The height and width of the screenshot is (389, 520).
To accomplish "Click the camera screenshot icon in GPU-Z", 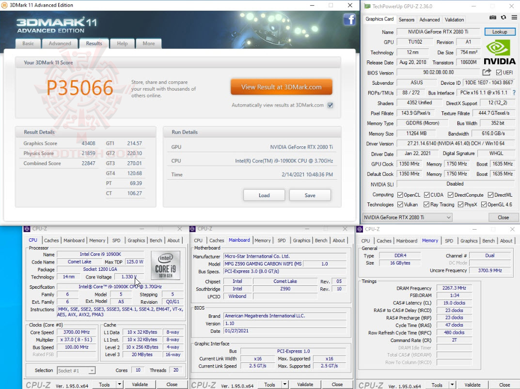I will (492, 17).
